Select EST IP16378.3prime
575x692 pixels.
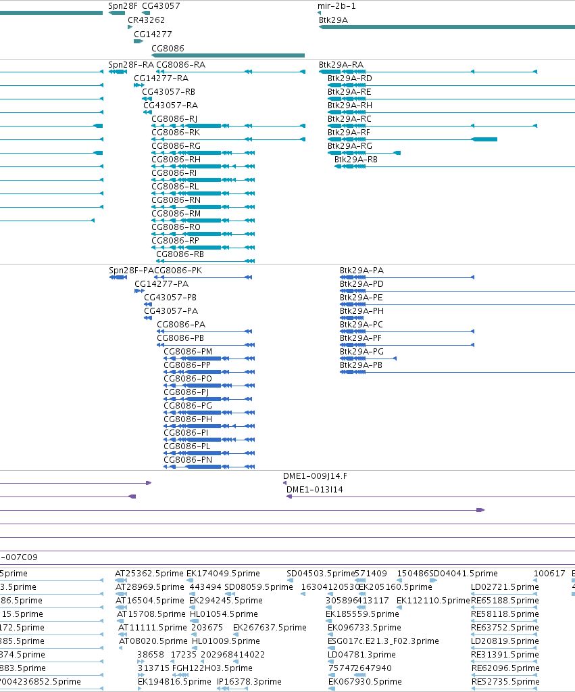pyautogui.click(x=249, y=682)
